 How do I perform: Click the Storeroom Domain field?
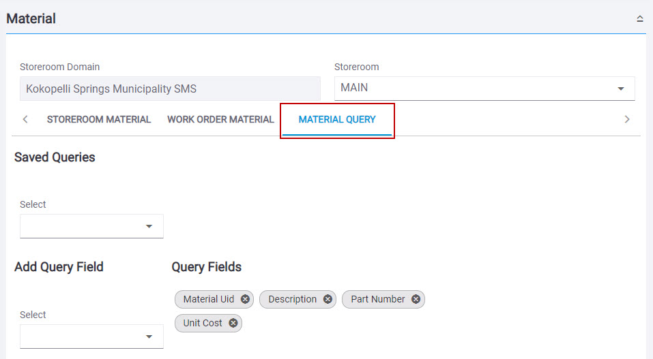pyautogui.click(x=170, y=89)
